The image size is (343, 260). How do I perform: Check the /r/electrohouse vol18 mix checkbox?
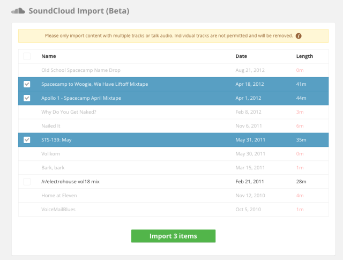tap(27, 182)
